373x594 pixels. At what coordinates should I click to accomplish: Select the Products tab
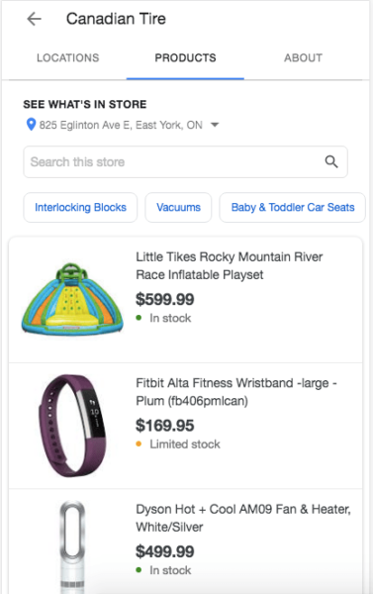(185, 57)
